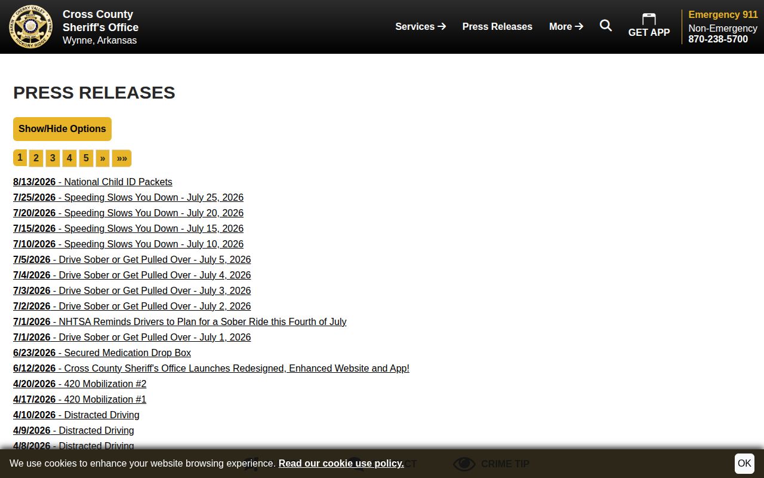Dismiss cookie notice with OK button
This screenshot has width=764, height=478.
[744, 463]
